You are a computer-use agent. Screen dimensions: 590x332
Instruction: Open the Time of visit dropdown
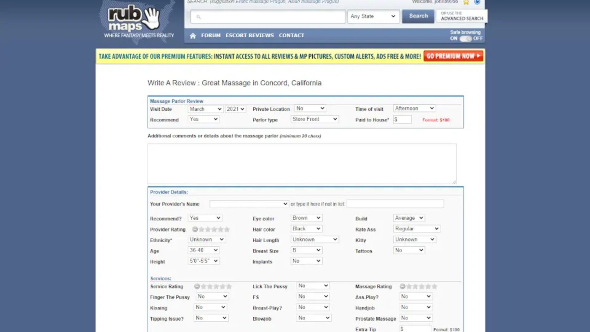click(414, 108)
